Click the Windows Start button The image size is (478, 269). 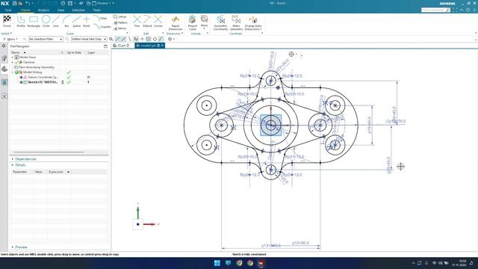[217, 263]
